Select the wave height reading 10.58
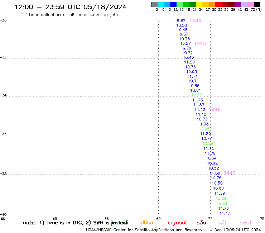This screenshot has width=265, height=233. (182, 25)
